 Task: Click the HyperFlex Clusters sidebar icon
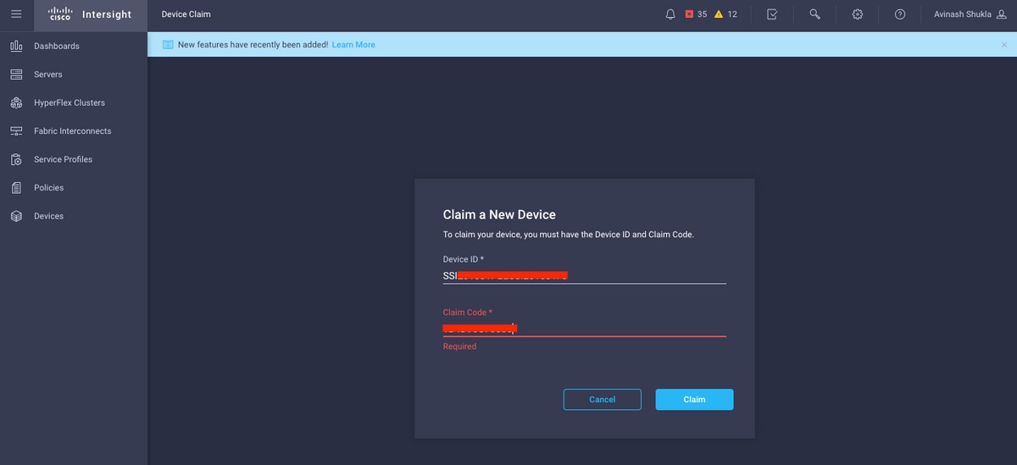(16, 102)
